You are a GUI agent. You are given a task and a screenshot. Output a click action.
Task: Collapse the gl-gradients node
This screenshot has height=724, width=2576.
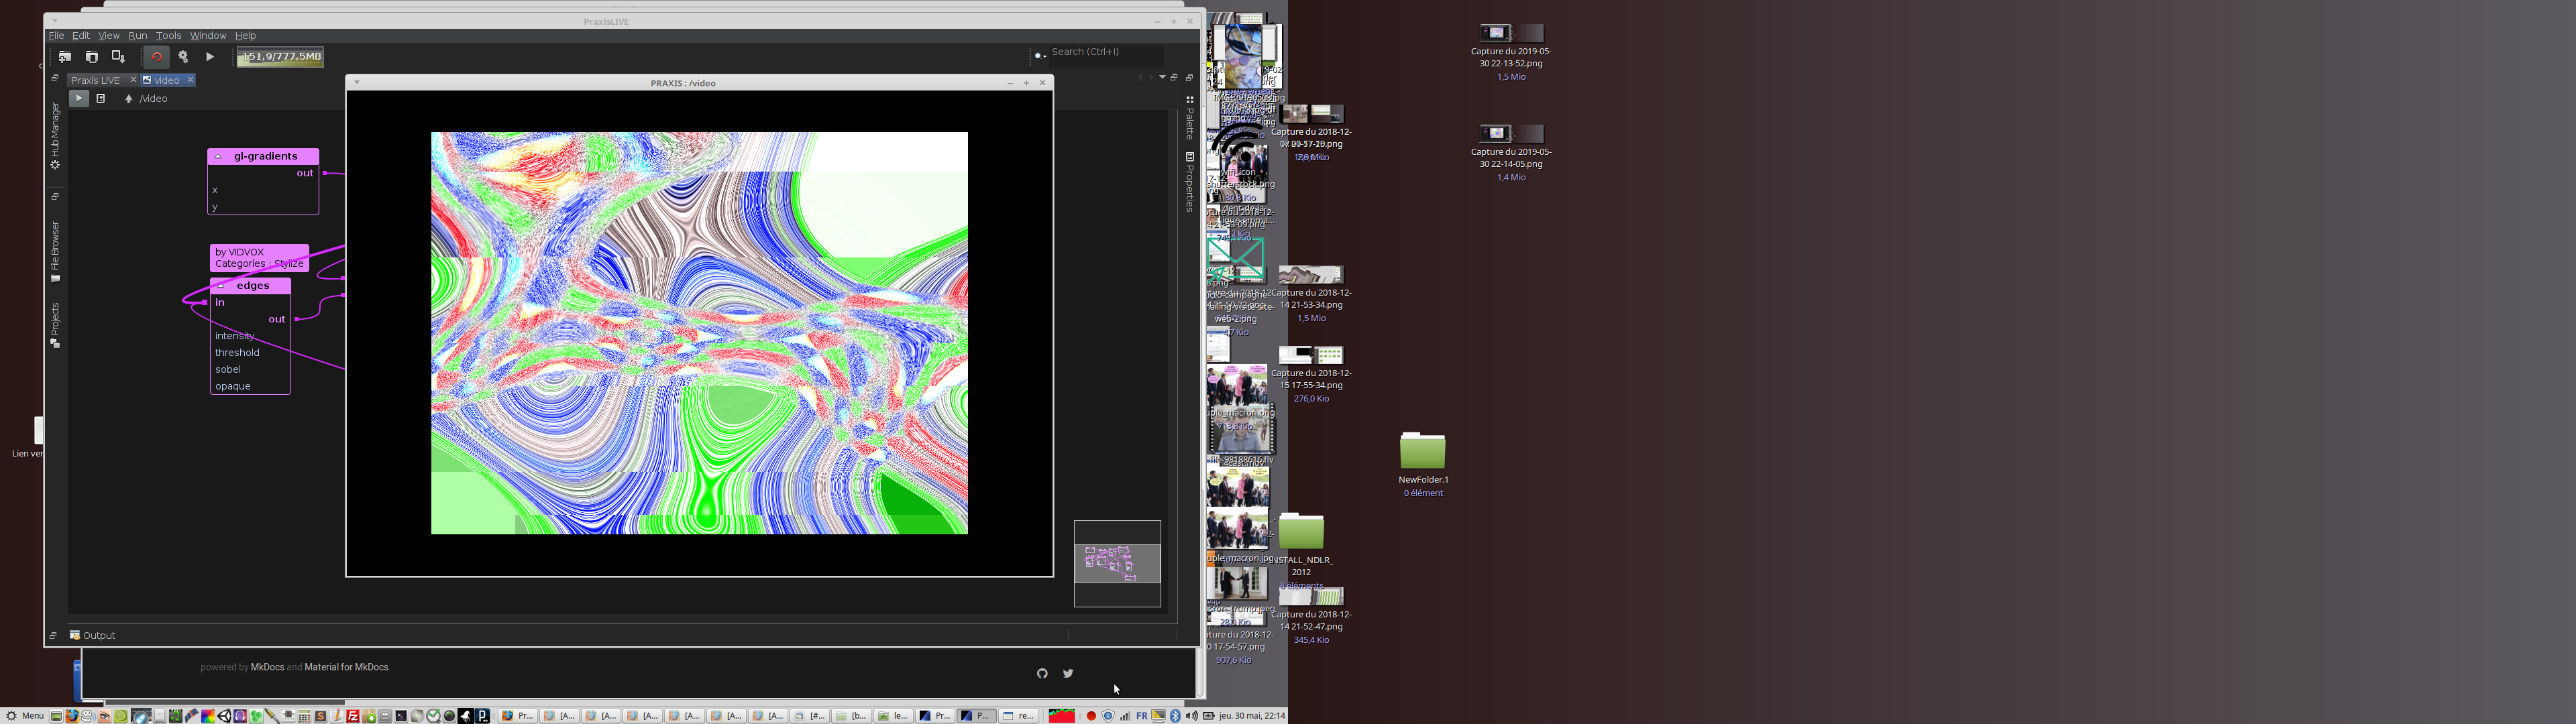pyautogui.click(x=218, y=157)
